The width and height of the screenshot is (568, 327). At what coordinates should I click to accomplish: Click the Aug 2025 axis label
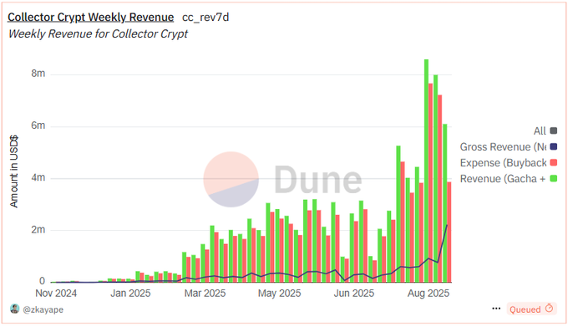(429, 294)
